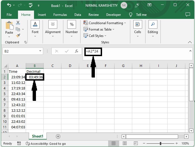This screenshot has width=195, height=147.
Task: Expand the Number group
Action: click(72, 29)
